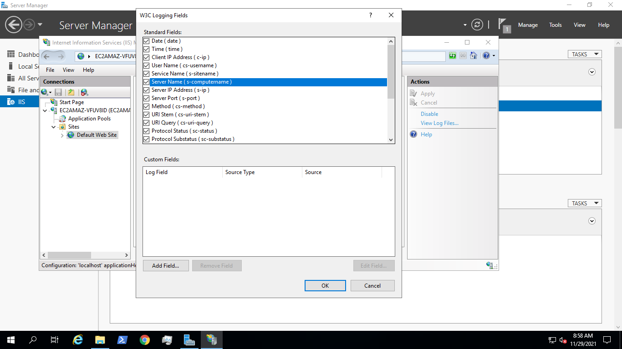This screenshot has width=622, height=349.
Task: Click the Connections pane horizontal scrollbar right arrow
Action: [x=127, y=255]
